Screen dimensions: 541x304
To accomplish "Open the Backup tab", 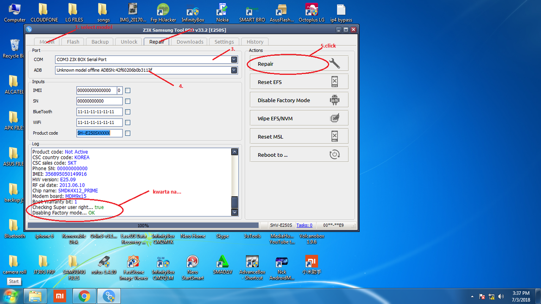I will pyautogui.click(x=100, y=42).
